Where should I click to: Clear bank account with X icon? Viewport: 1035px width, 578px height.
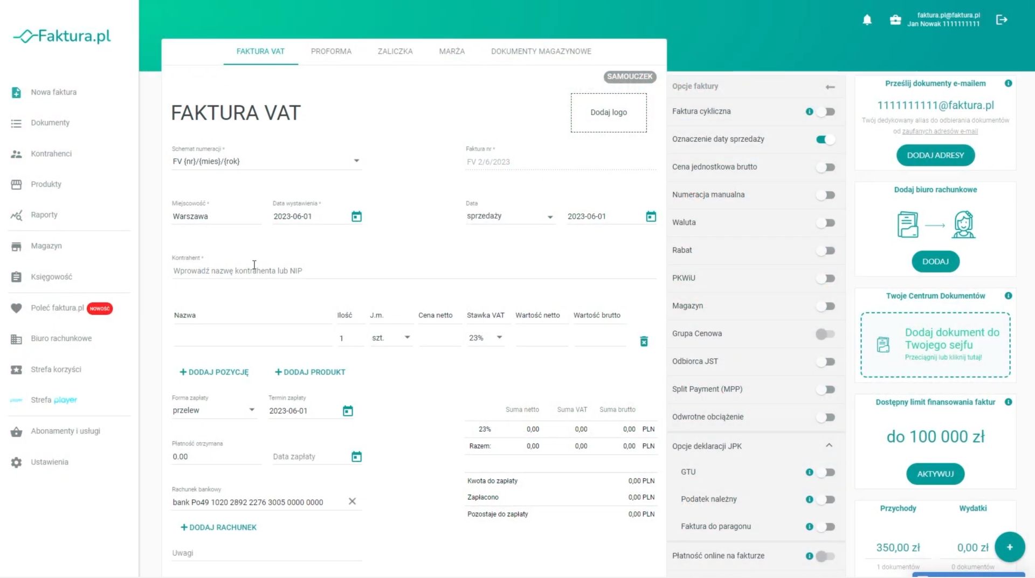coord(352,502)
